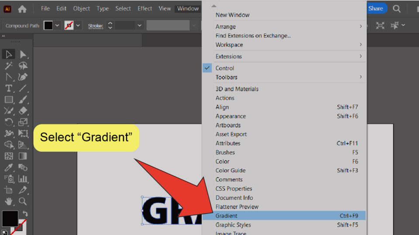
Task: Pick the Type tool
Action: (x=8, y=88)
